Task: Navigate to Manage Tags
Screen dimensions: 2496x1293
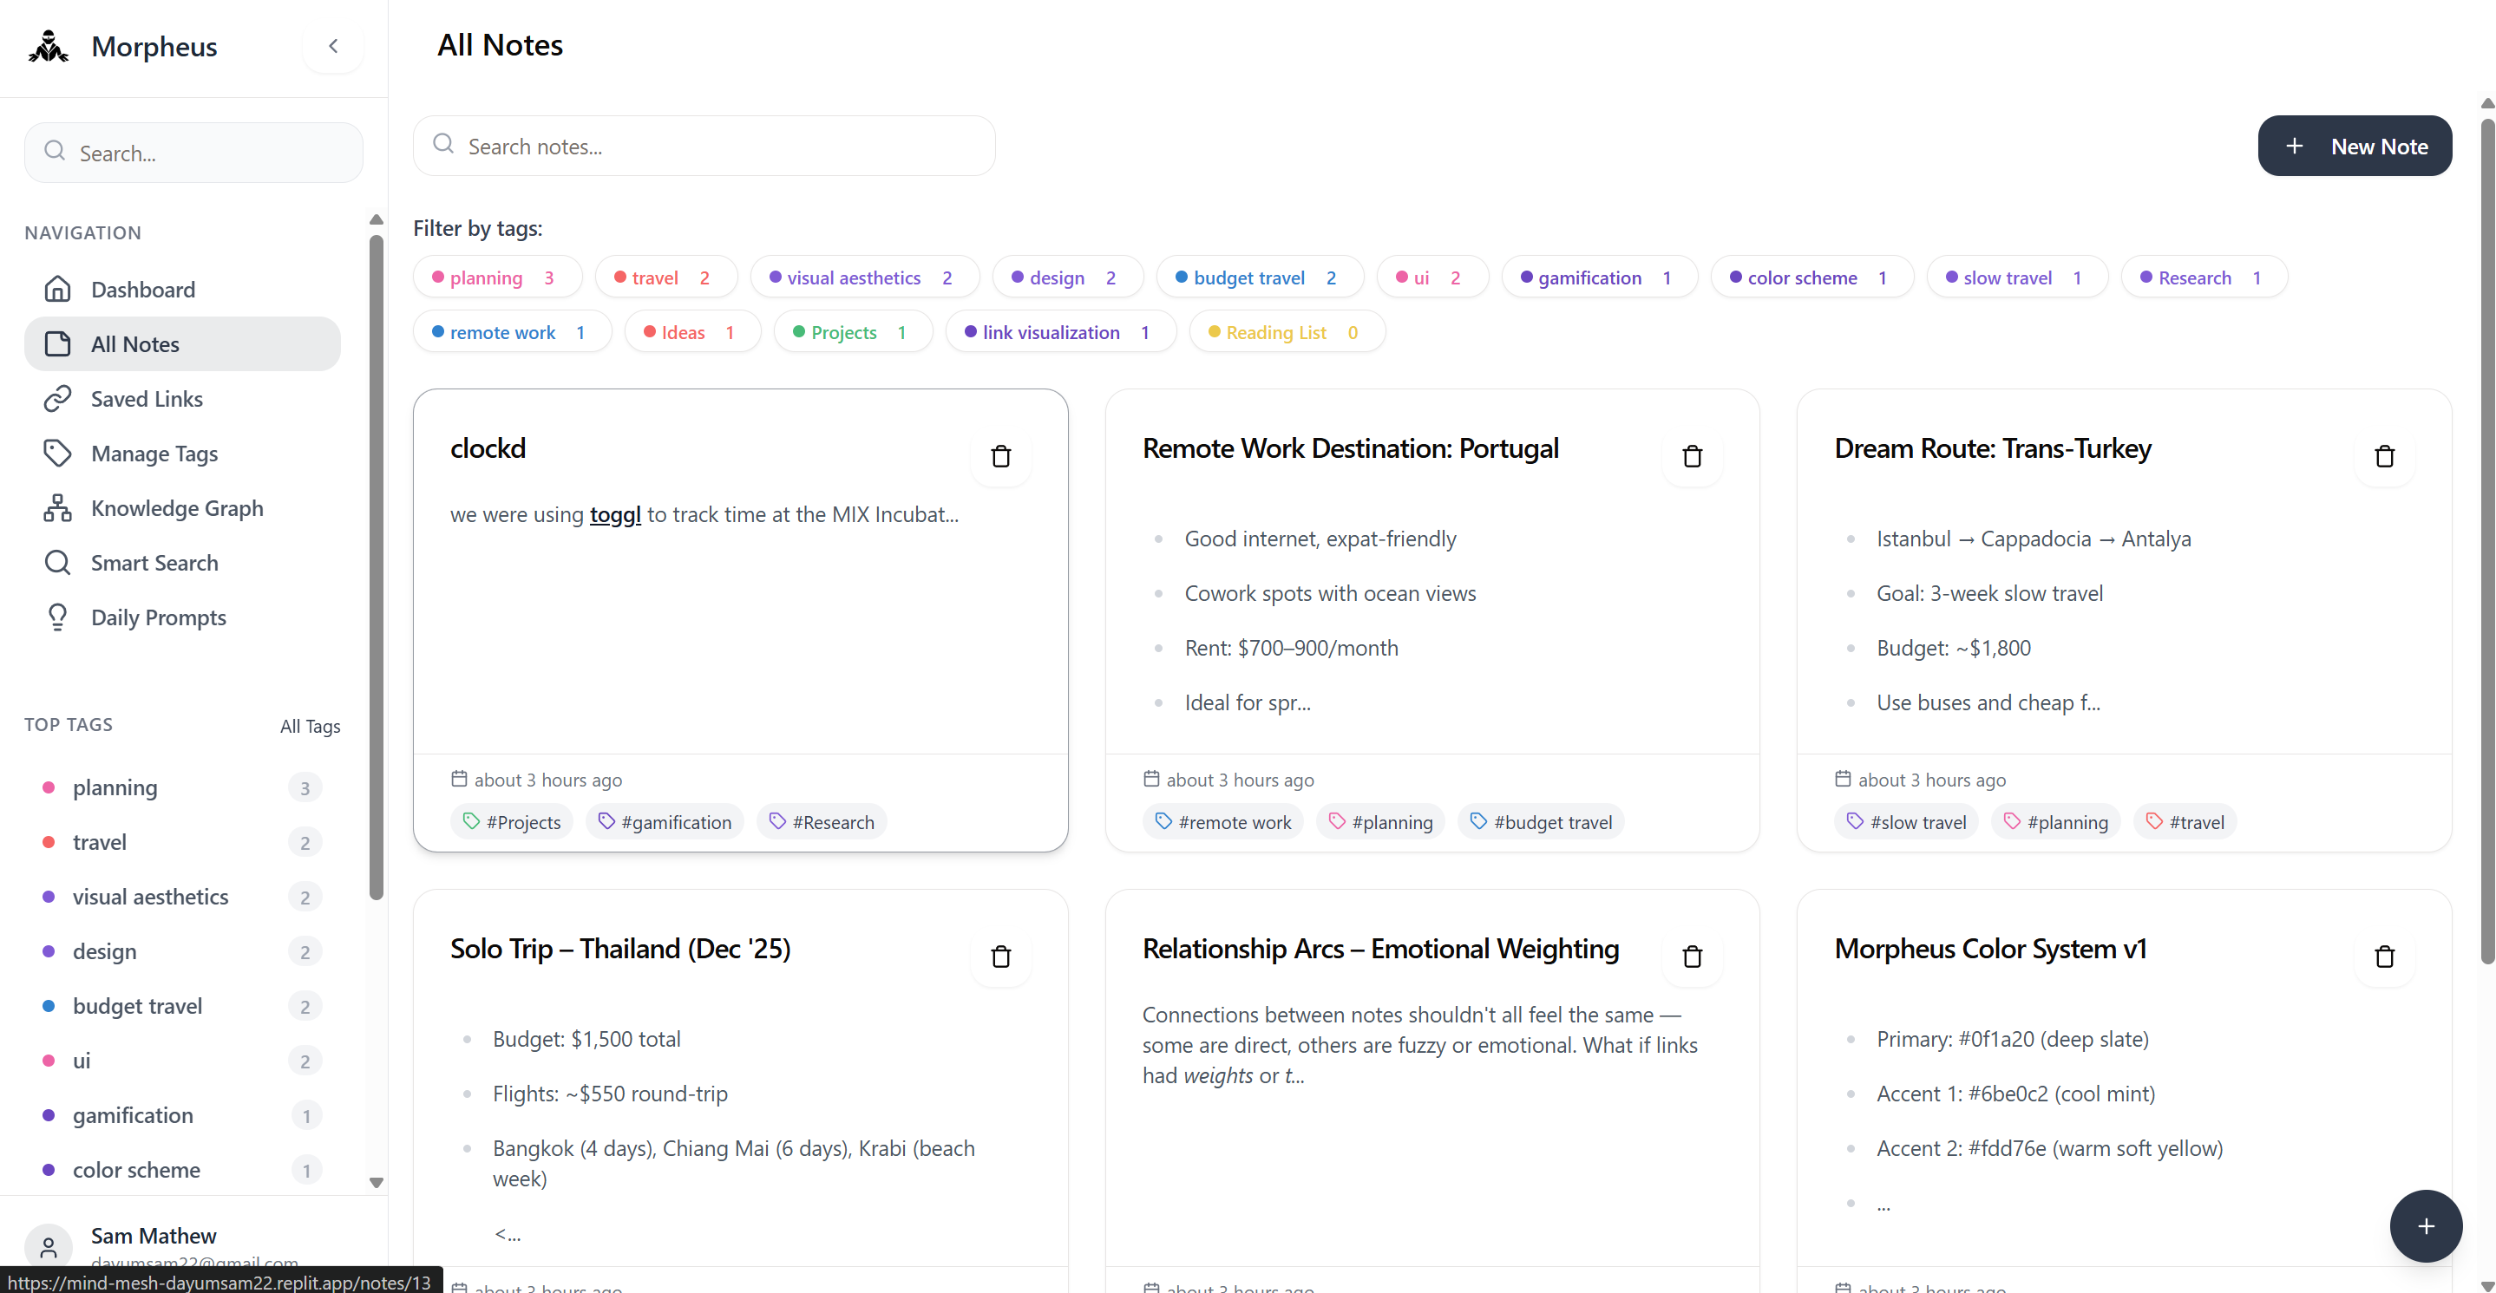Action: pyautogui.click(x=154, y=454)
